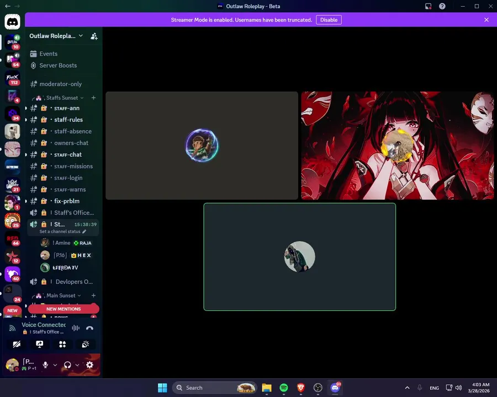Deafen with the headphones button

pos(67,365)
